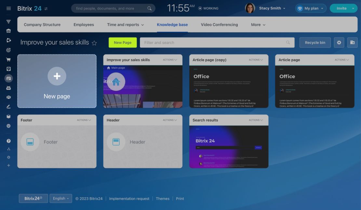Click in the Filter and search field

coord(217,43)
